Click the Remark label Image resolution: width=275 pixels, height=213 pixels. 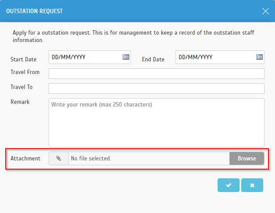20,102
